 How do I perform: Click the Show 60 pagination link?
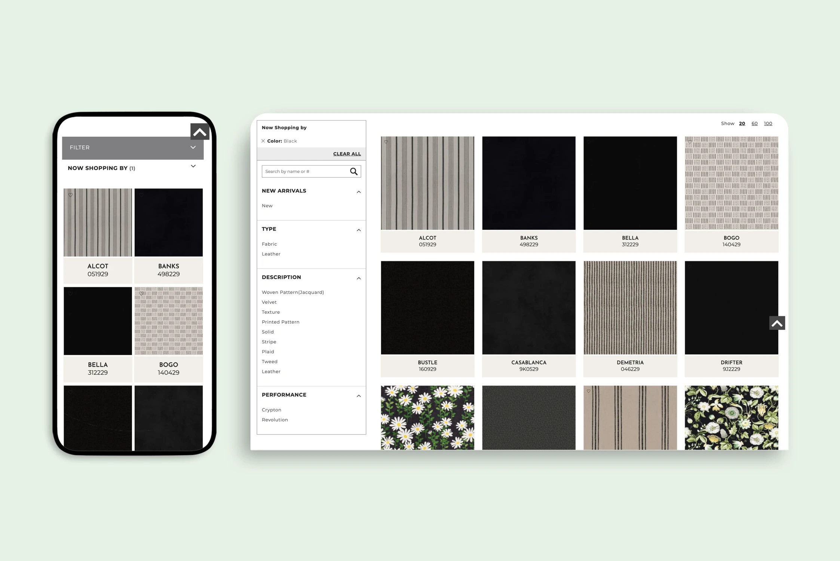(755, 123)
